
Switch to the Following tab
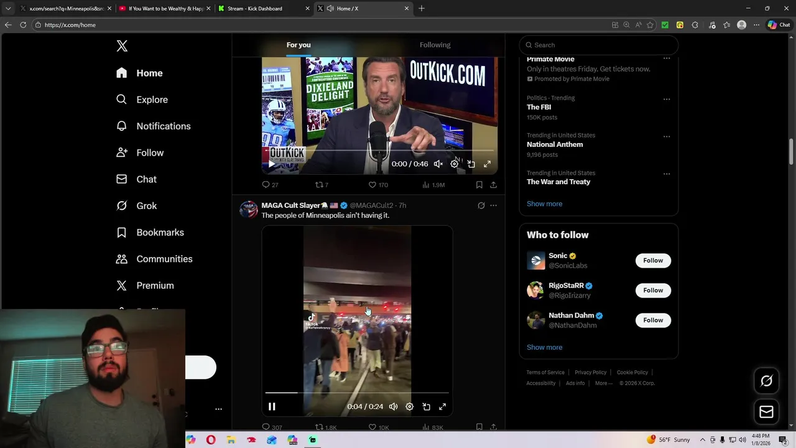pos(435,45)
